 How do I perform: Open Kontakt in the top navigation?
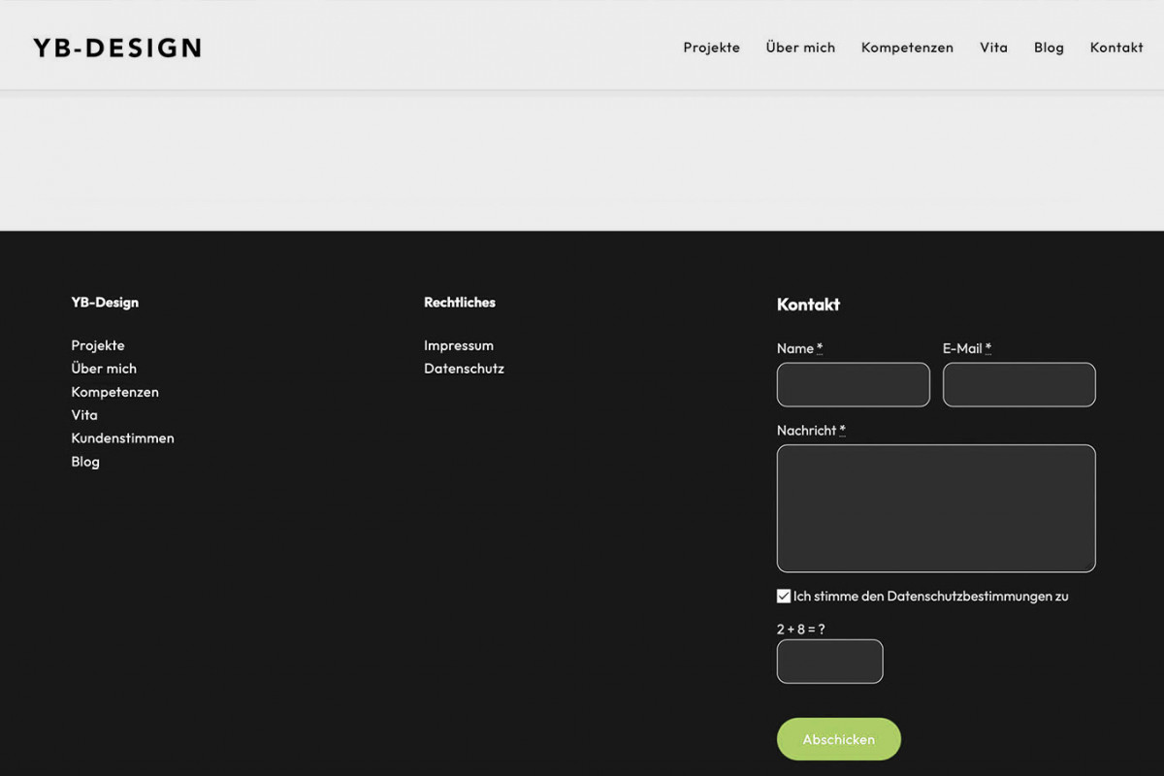click(1116, 48)
